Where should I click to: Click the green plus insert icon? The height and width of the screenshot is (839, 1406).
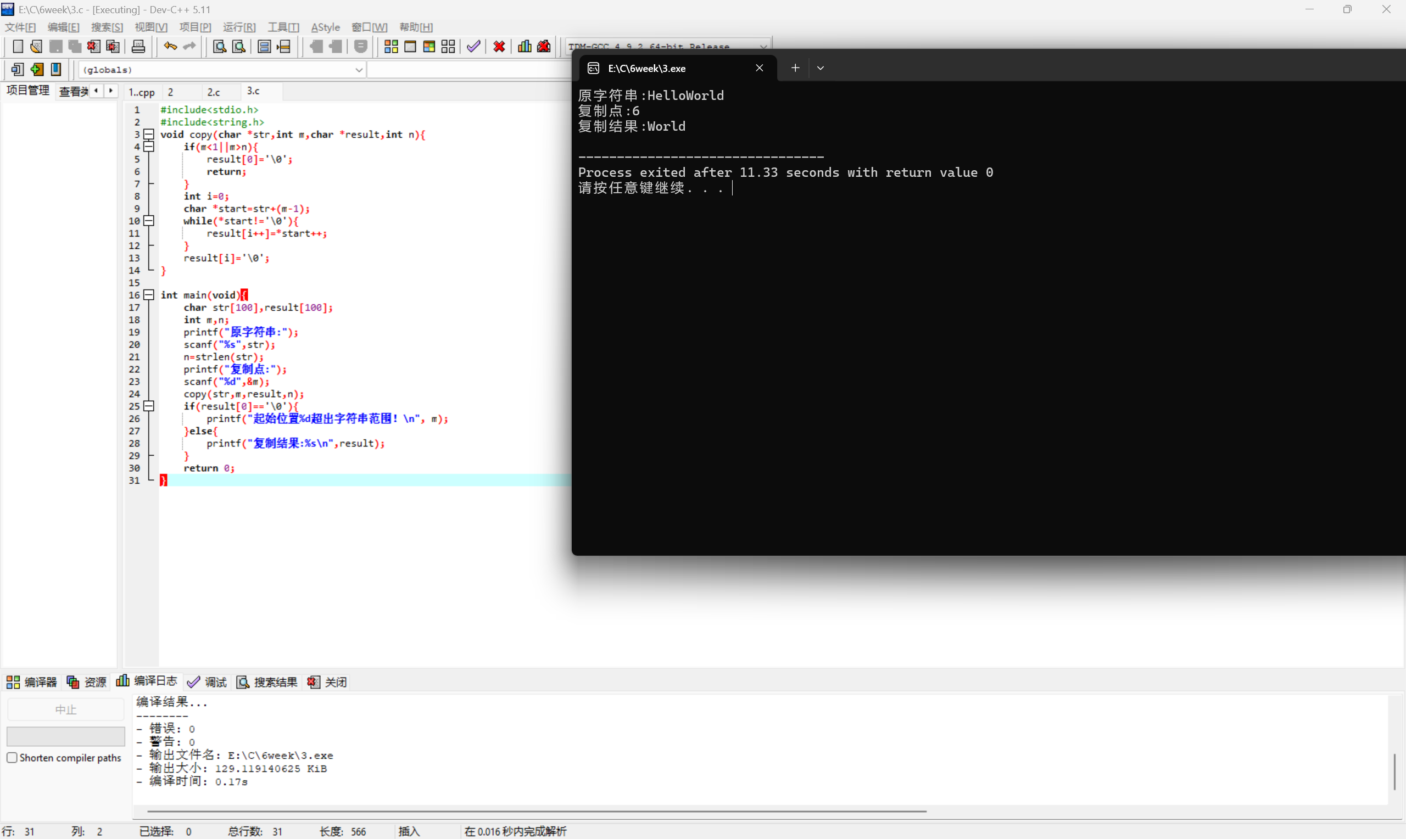pyautogui.click(x=37, y=70)
